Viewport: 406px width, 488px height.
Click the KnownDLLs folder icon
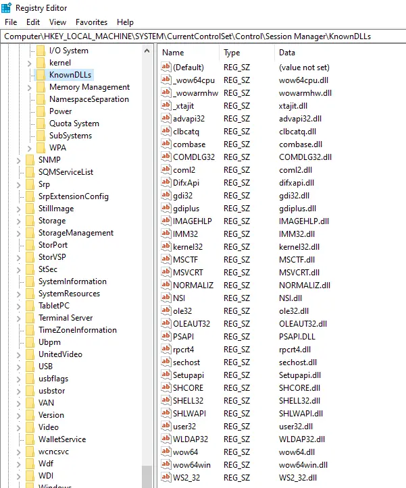click(41, 75)
